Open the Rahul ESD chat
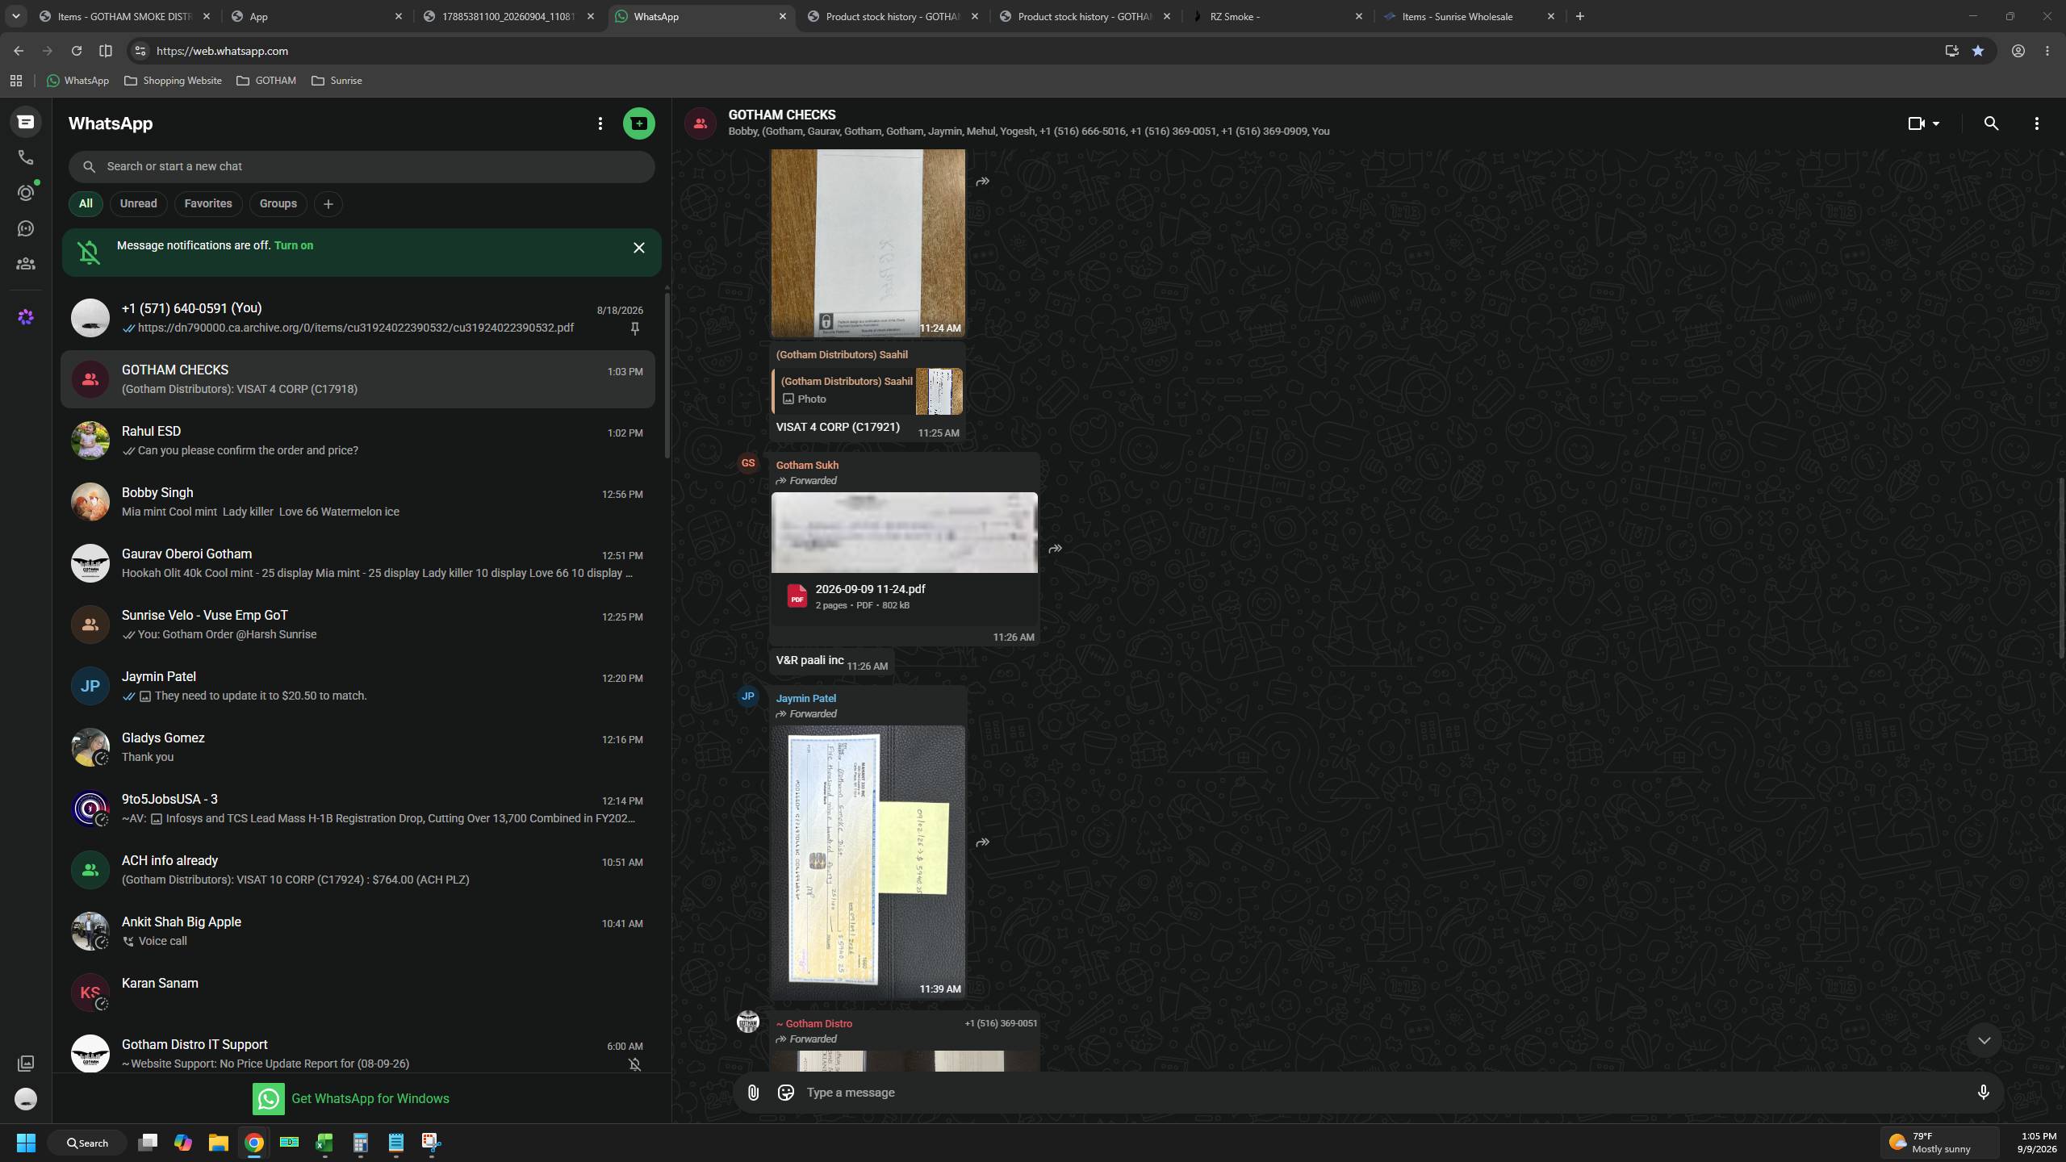Viewport: 2066px width, 1162px height. coord(358,441)
